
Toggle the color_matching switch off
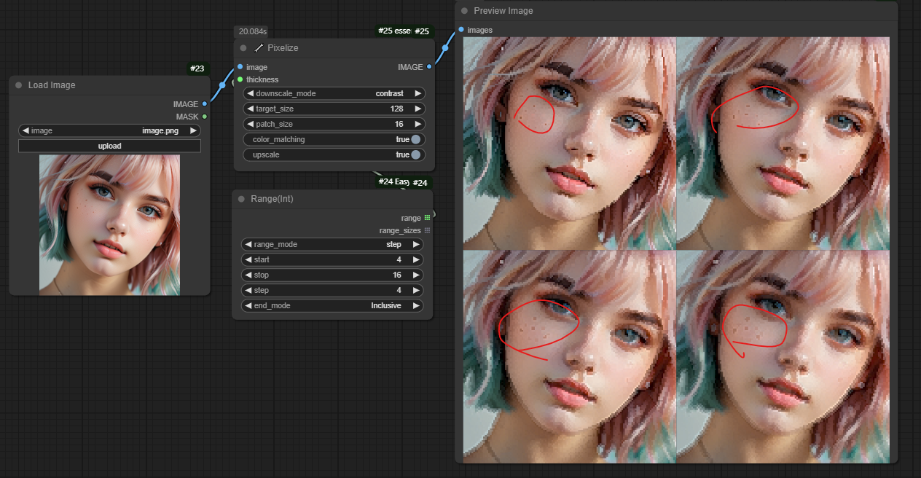pos(415,139)
